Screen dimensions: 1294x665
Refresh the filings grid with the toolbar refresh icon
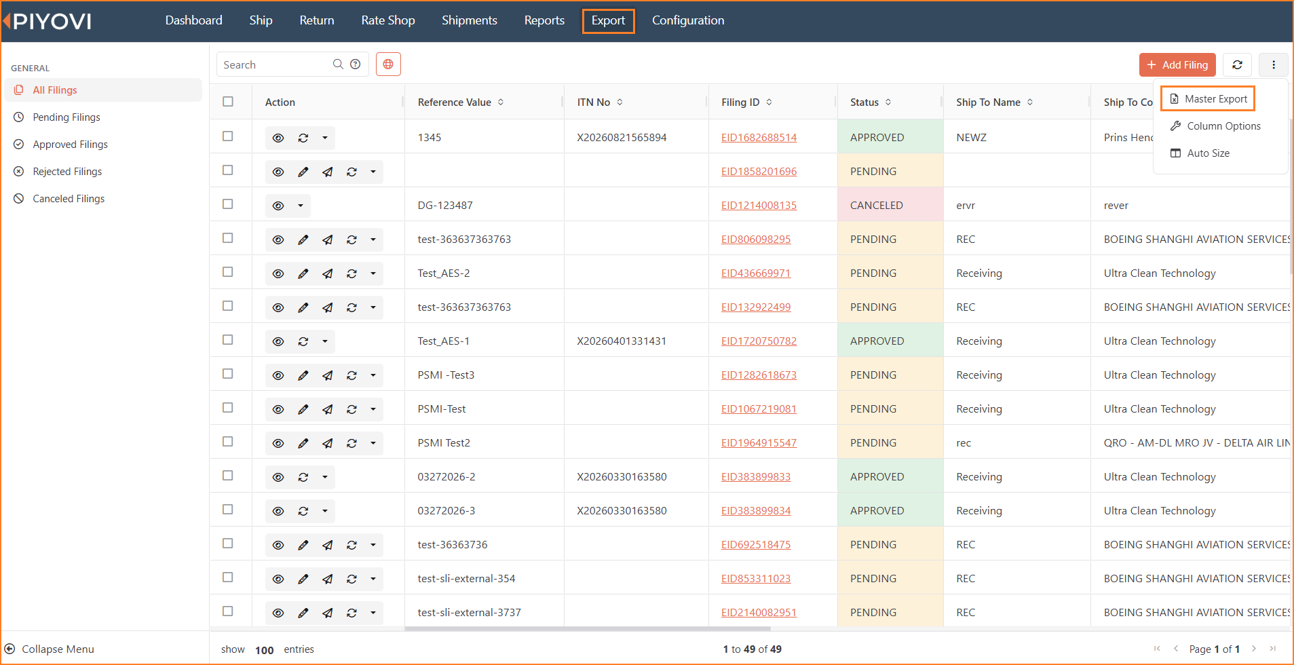(x=1238, y=64)
